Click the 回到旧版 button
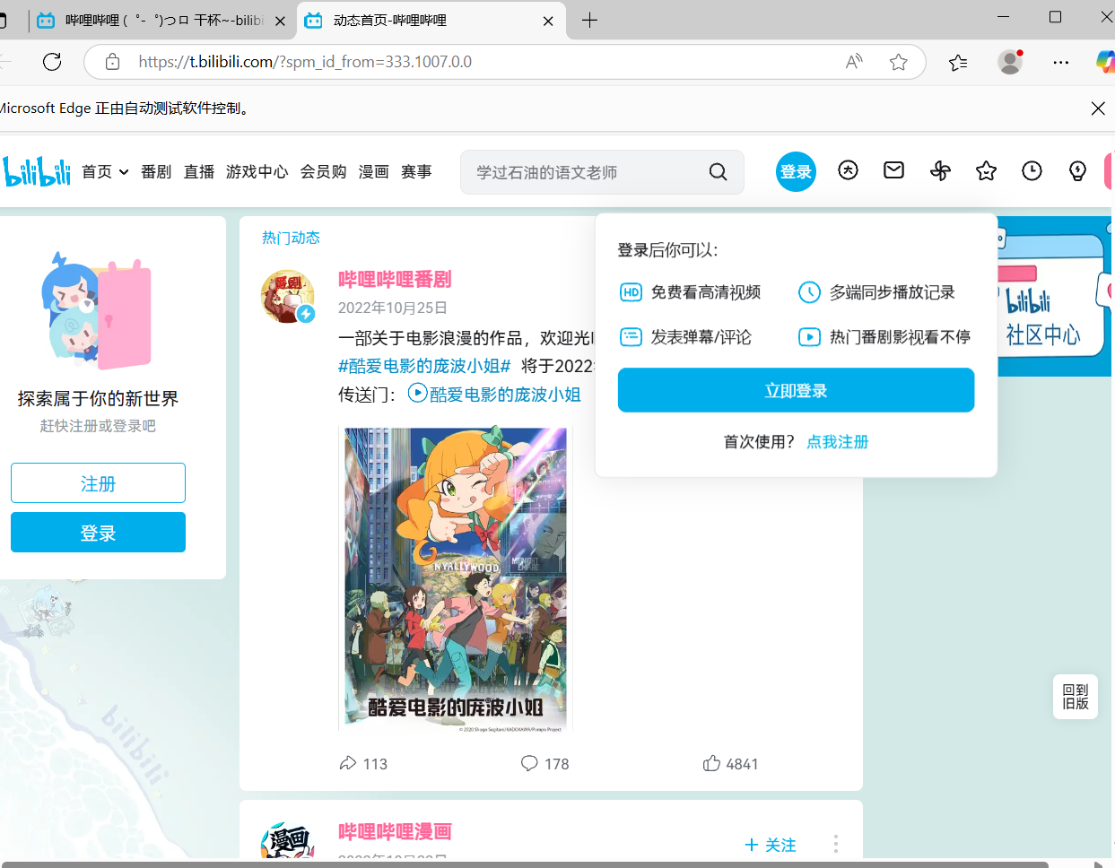The image size is (1115, 868). tap(1076, 697)
